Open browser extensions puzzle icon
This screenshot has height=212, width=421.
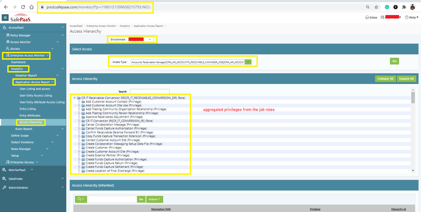click(404, 7)
